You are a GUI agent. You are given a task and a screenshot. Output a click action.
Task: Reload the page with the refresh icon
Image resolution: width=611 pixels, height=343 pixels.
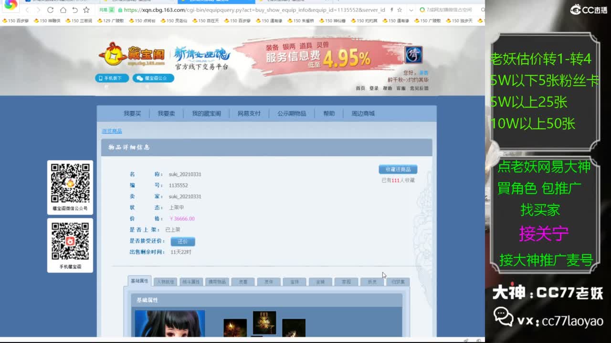point(50,10)
